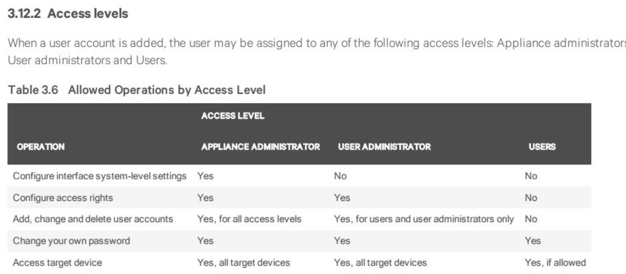626x274 pixels.
Task: Select the "Access target device" row label
Action: click(57, 263)
